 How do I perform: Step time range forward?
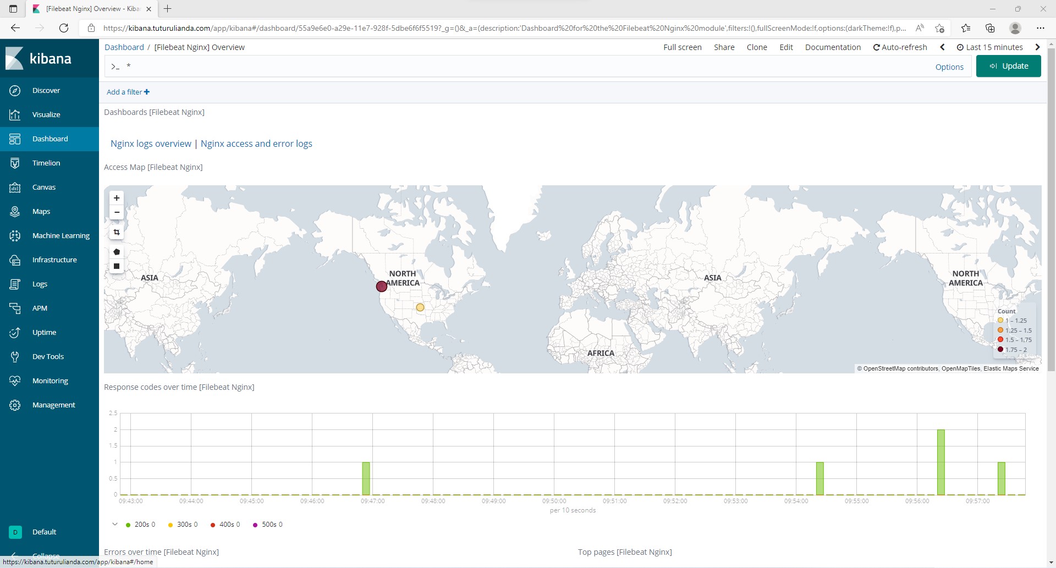coord(1037,47)
